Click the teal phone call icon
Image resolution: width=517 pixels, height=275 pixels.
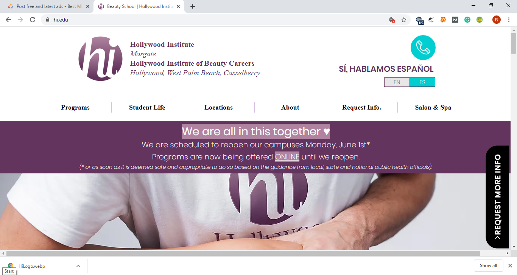click(423, 48)
